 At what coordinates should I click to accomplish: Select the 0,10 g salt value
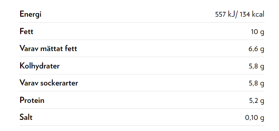[x=255, y=118]
